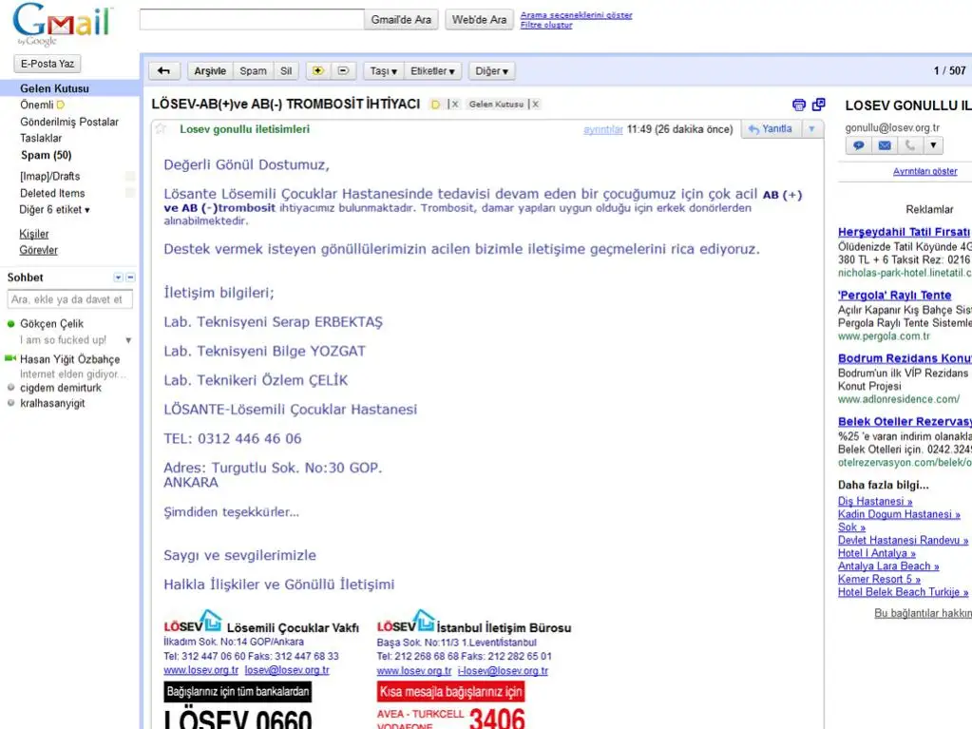Click the Gmail'de Ara button
Viewport: 972px width, 729px height.
401,19
